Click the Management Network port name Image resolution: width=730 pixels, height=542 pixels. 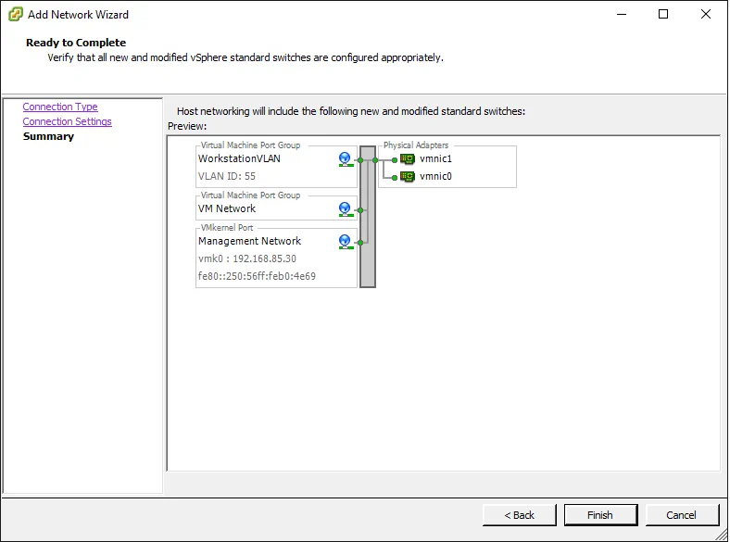click(x=249, y=242)
